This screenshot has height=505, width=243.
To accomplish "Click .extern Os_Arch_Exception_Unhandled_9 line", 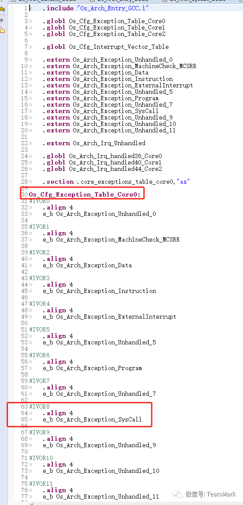I will (108, 117).
